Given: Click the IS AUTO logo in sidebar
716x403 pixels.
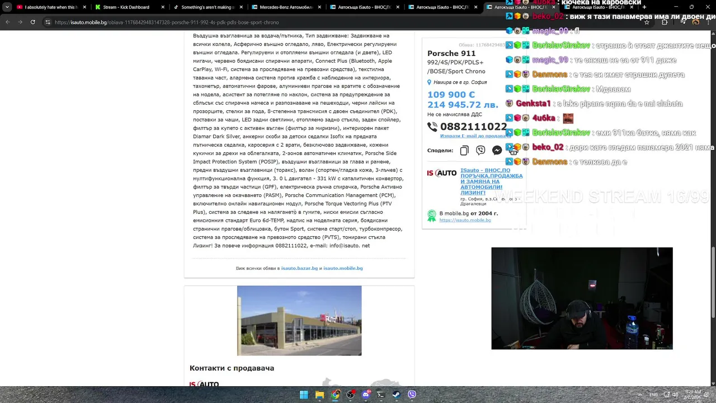Looking at the screenshot, I should 442,173.
